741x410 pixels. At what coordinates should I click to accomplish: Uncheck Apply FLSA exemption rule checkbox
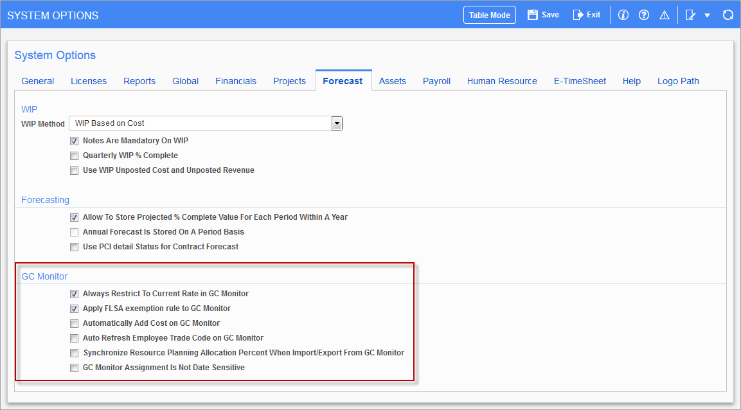(74, 308)
